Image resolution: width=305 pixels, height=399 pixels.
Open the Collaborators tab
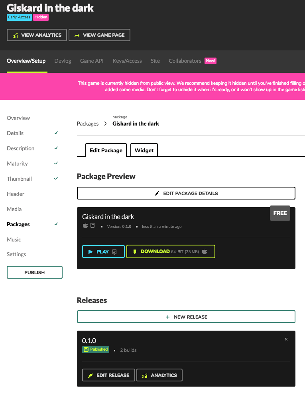coord(185,61)
